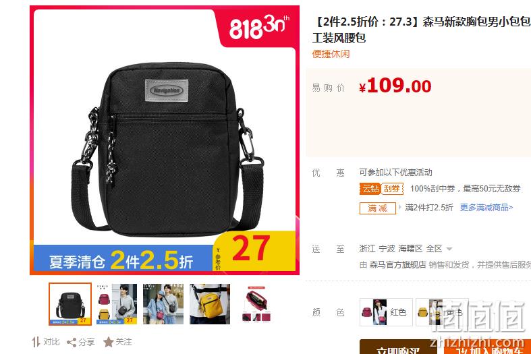531x354 pixels.
Task: Click the star icon to follow (关注) item
Action: 109,342
